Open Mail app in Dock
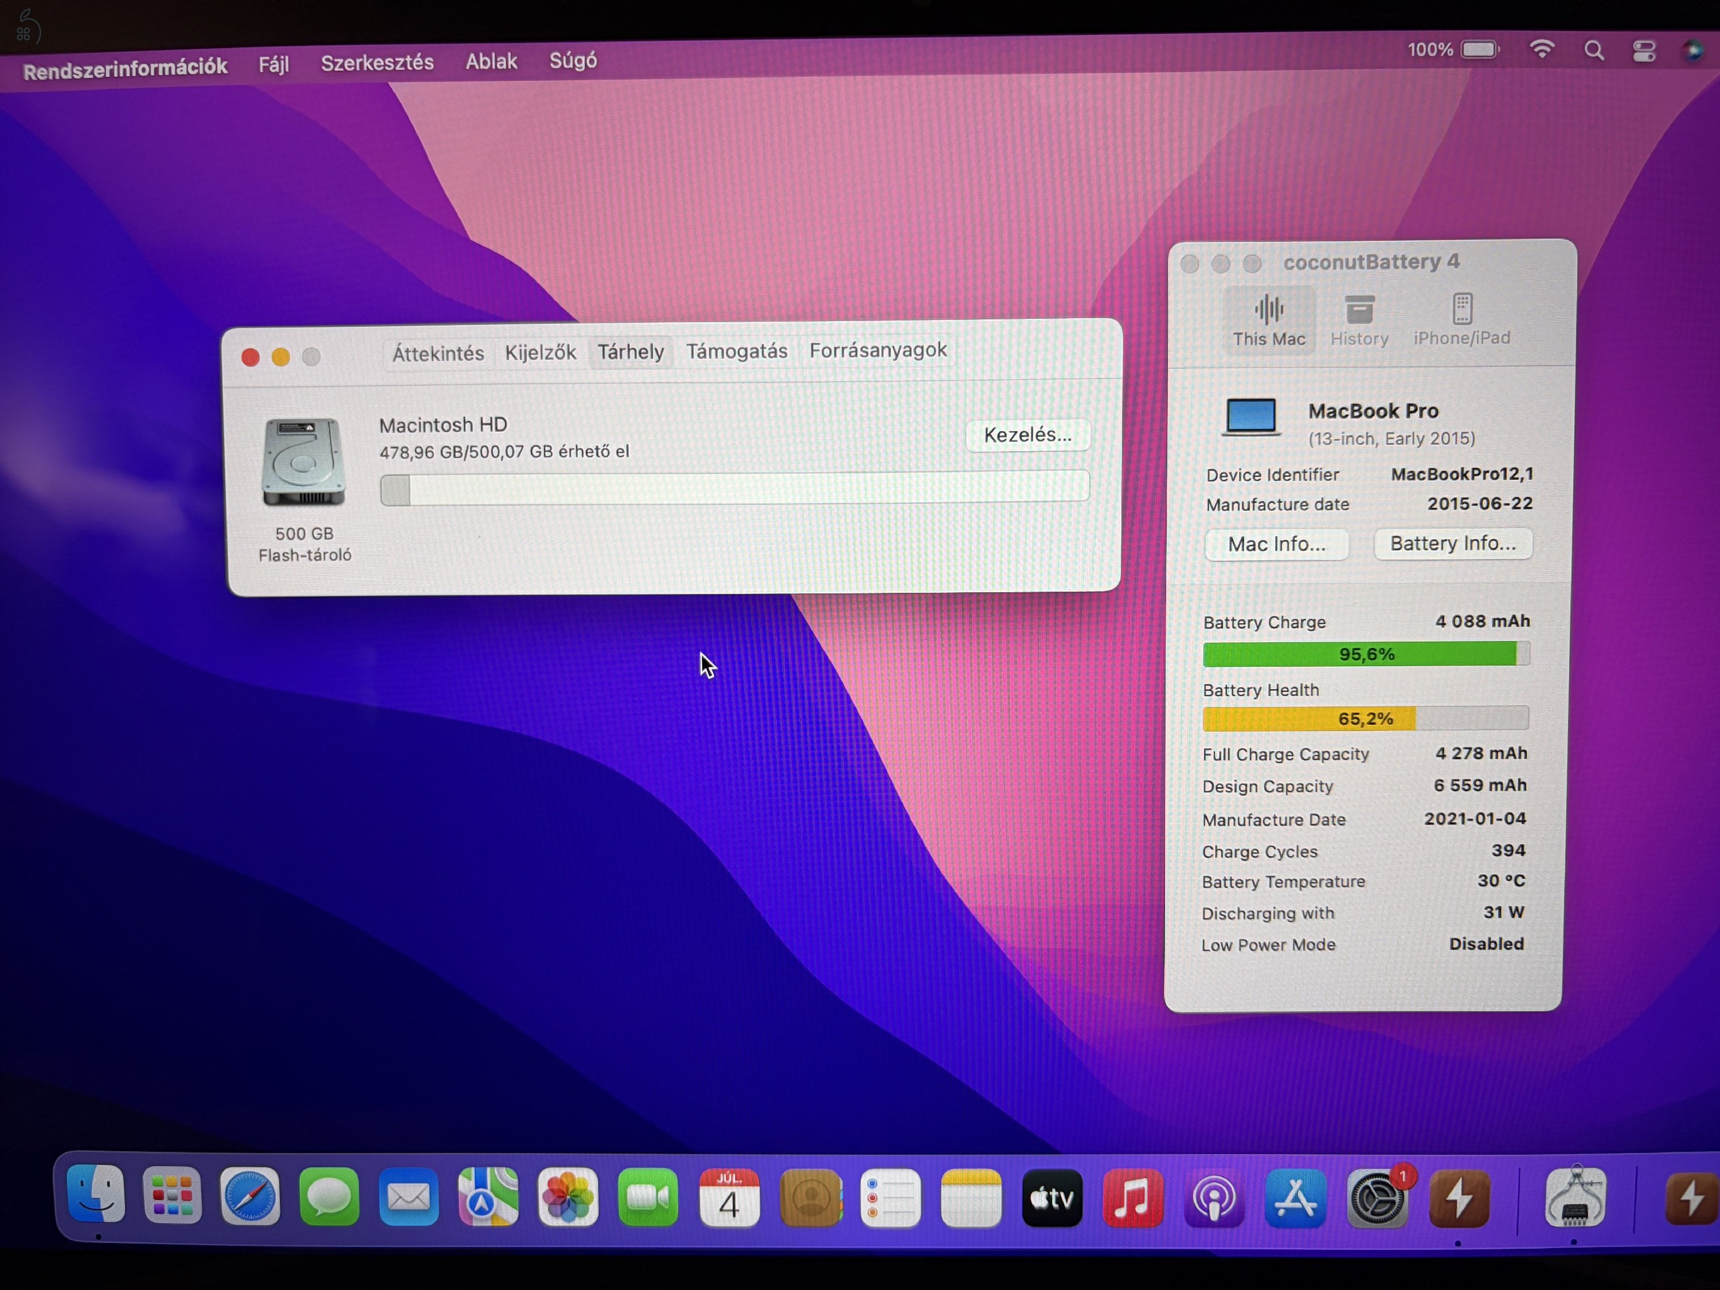This screenshot has height=1290, width=1720. coord(409,1197)
